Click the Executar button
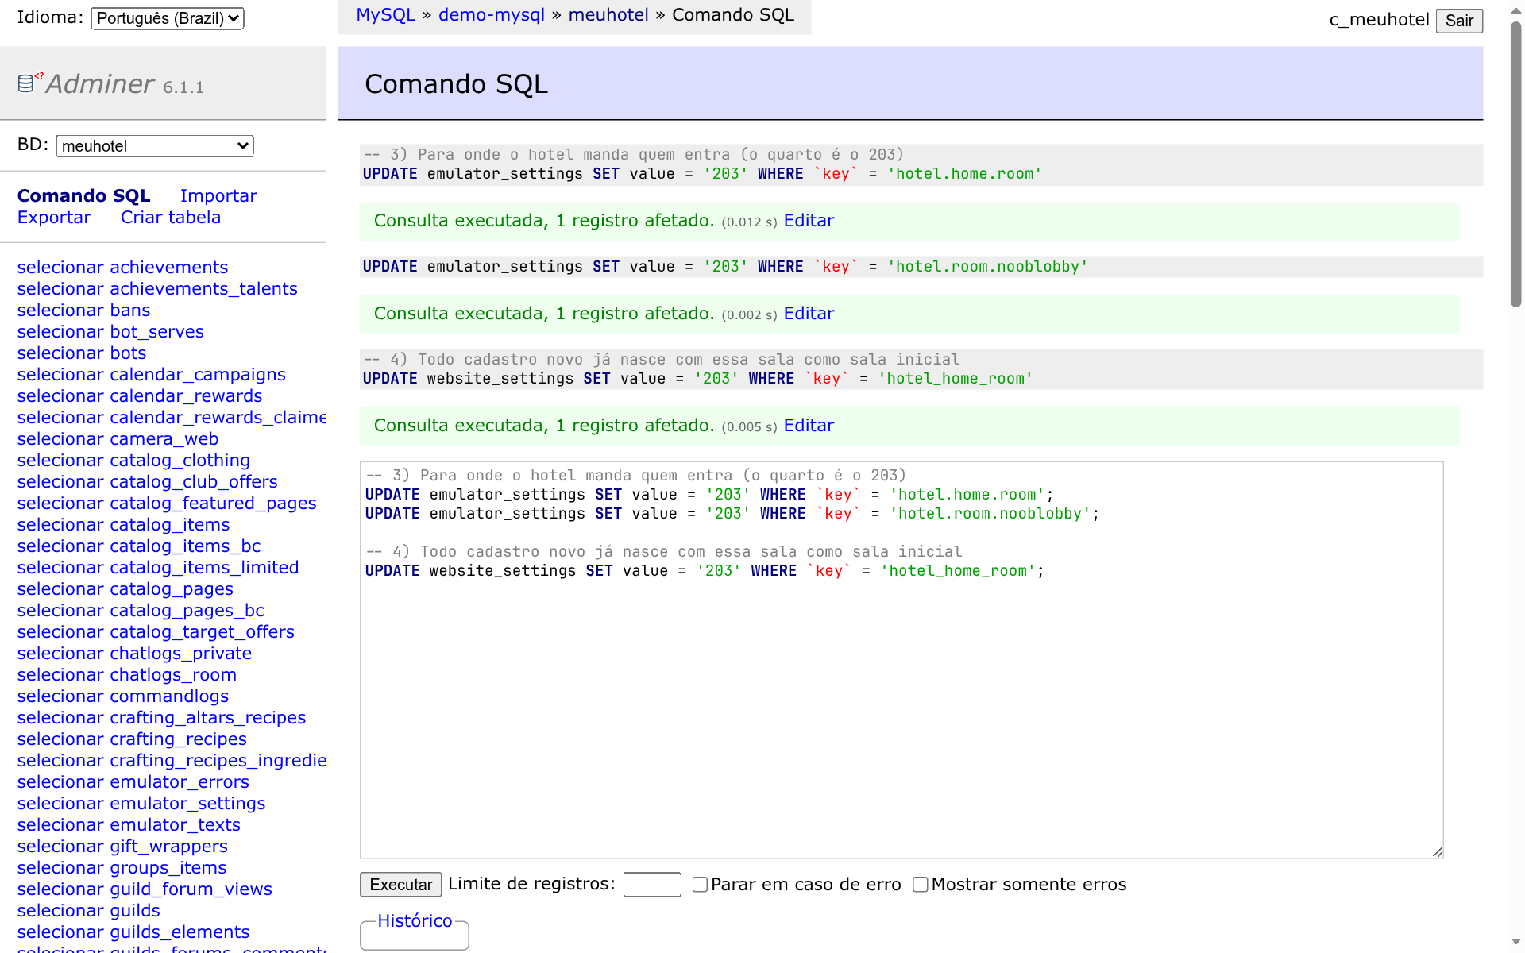Image resolution: width=1525 pixels, height=953 pixels. [x=401, y=885]
